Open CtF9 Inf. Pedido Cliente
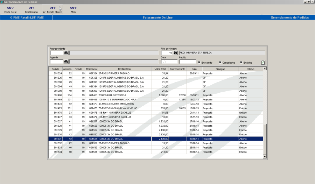The height and width of the screenshot is (184, 315). pos(52,10)
